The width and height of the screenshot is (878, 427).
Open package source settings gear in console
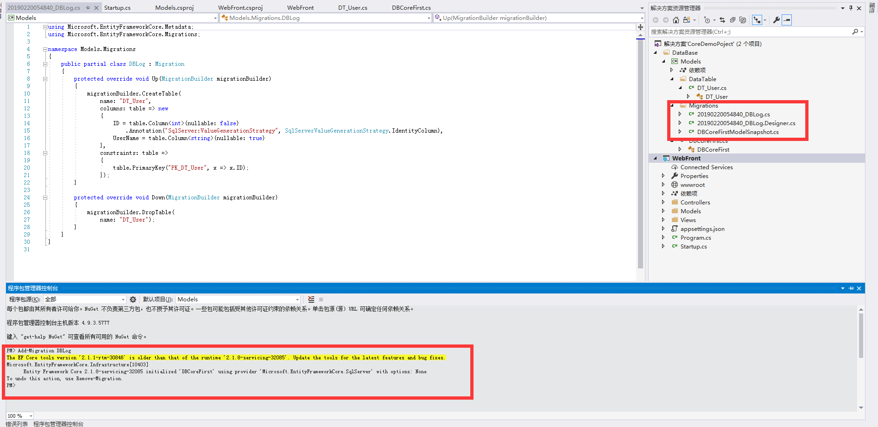tap(133, 300)
